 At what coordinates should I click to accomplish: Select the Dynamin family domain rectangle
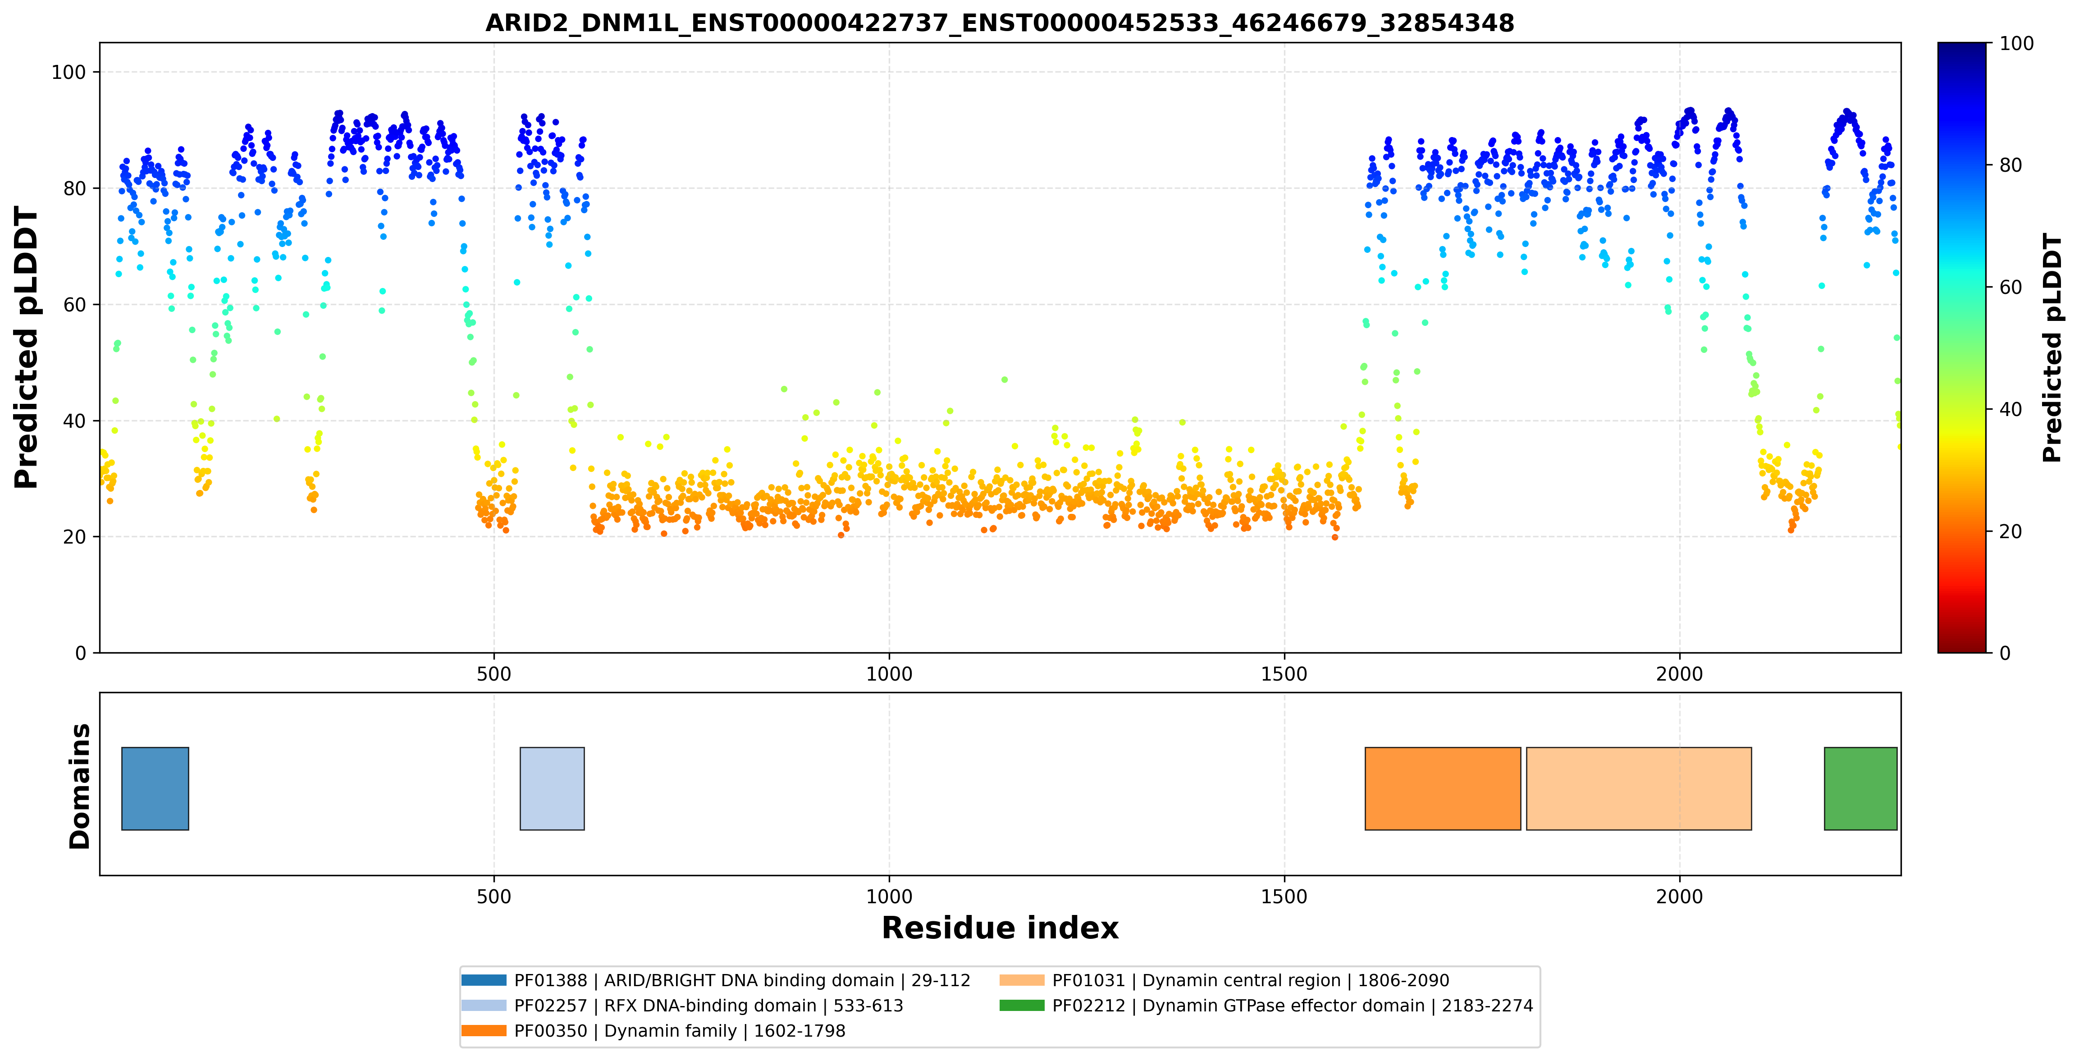tap(1442, 788)
